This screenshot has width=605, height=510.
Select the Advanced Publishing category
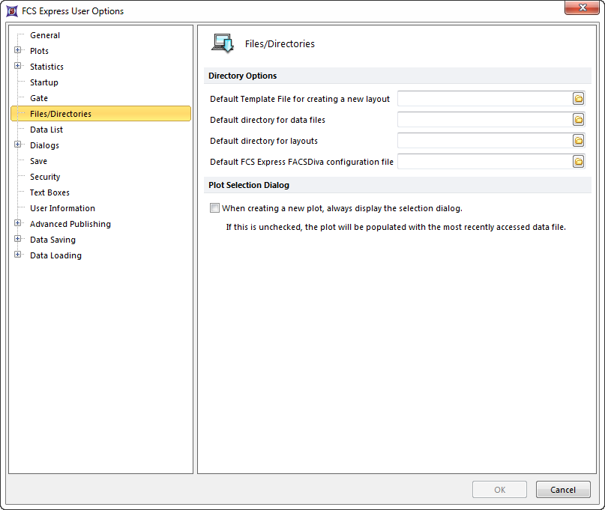point(70,224)
